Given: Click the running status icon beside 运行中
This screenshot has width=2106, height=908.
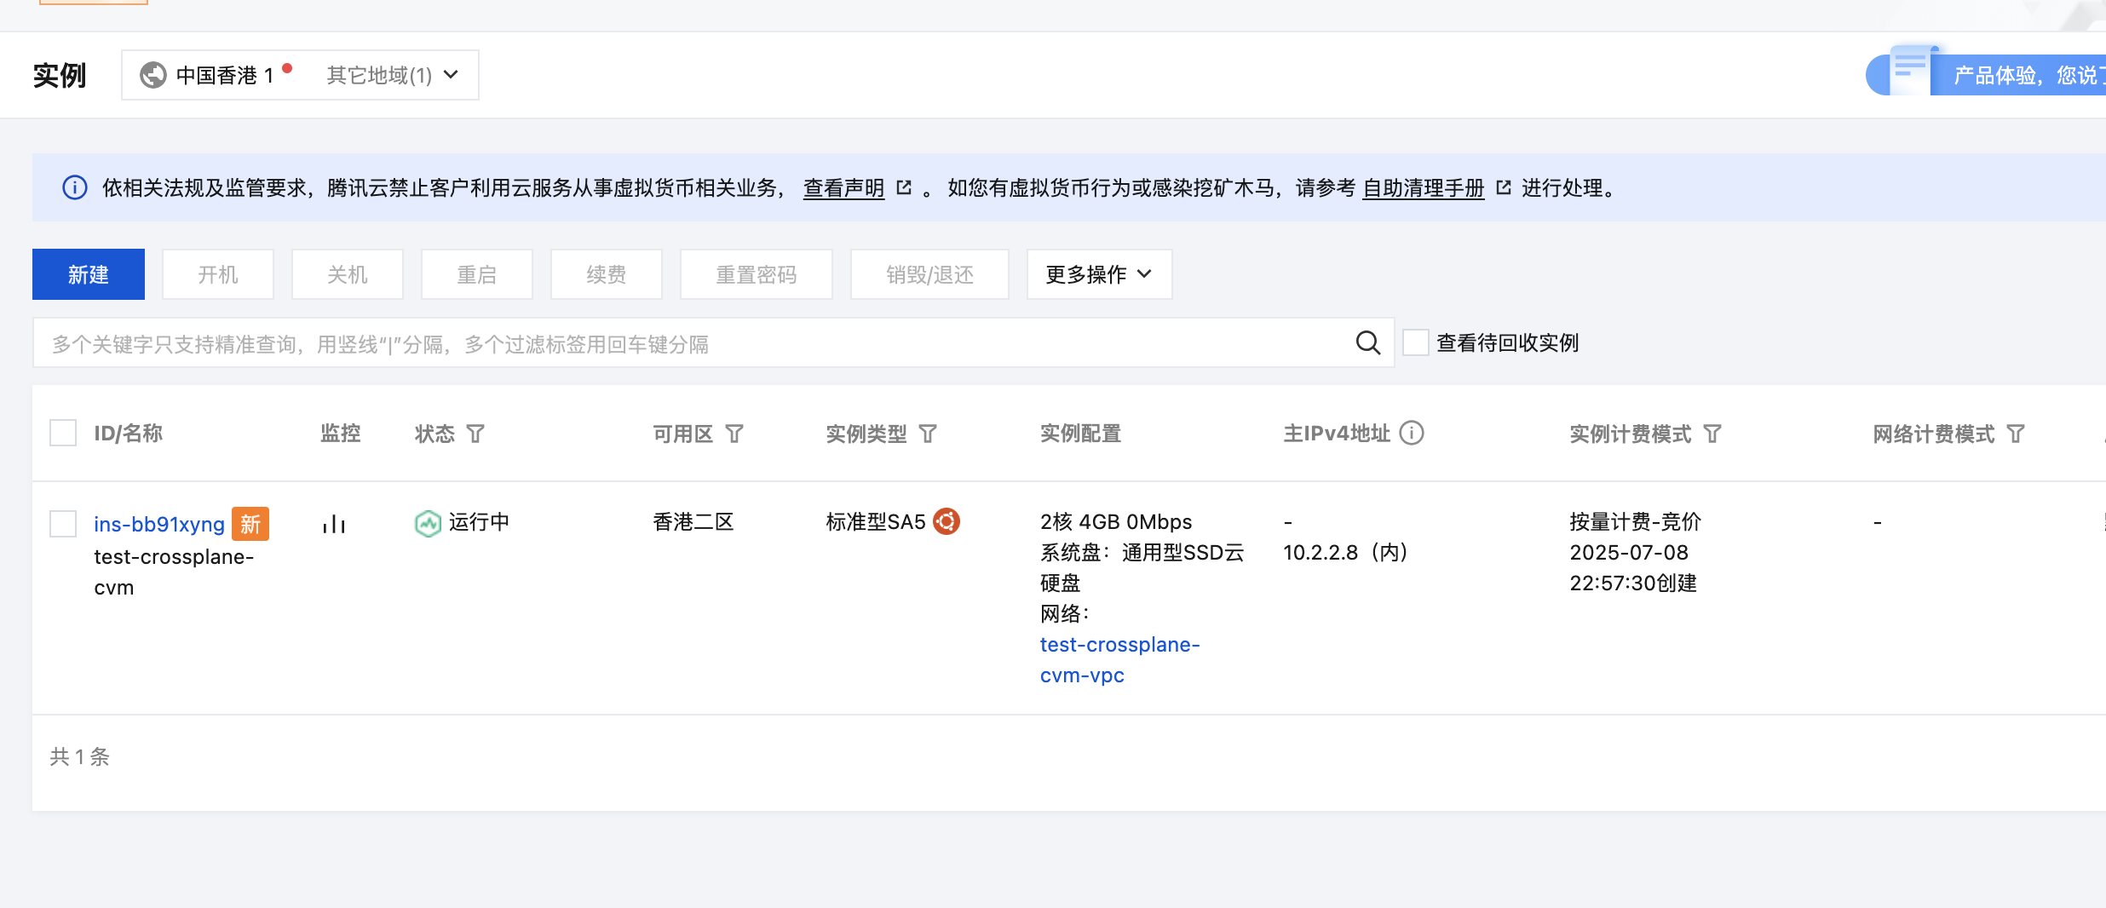Looking at the screenshot, I should click(x=428, y=523).
